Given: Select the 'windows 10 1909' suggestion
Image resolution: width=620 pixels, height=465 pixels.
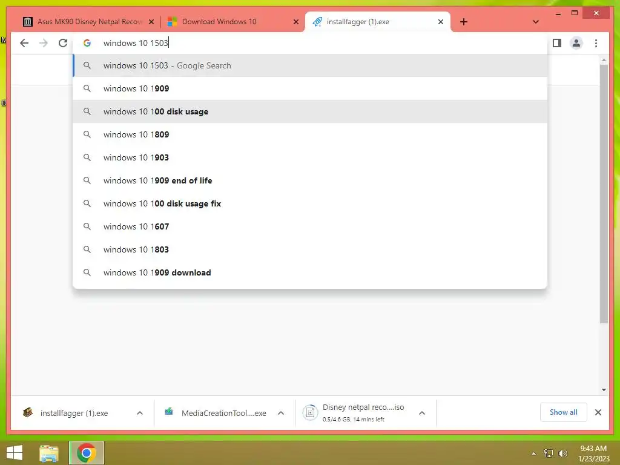Looking at the screenshot, I should pos(310,88).
